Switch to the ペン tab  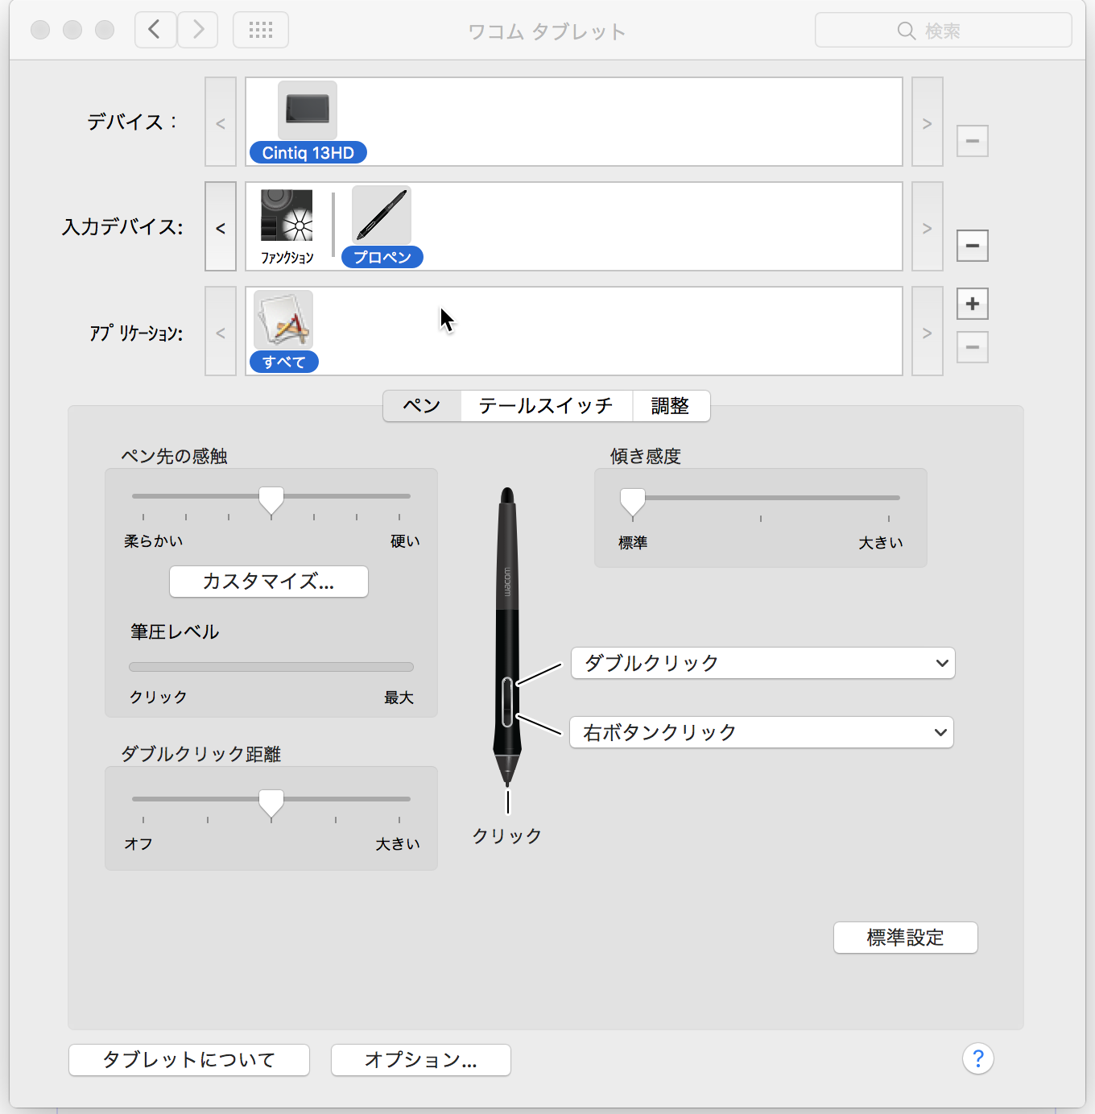422,406
